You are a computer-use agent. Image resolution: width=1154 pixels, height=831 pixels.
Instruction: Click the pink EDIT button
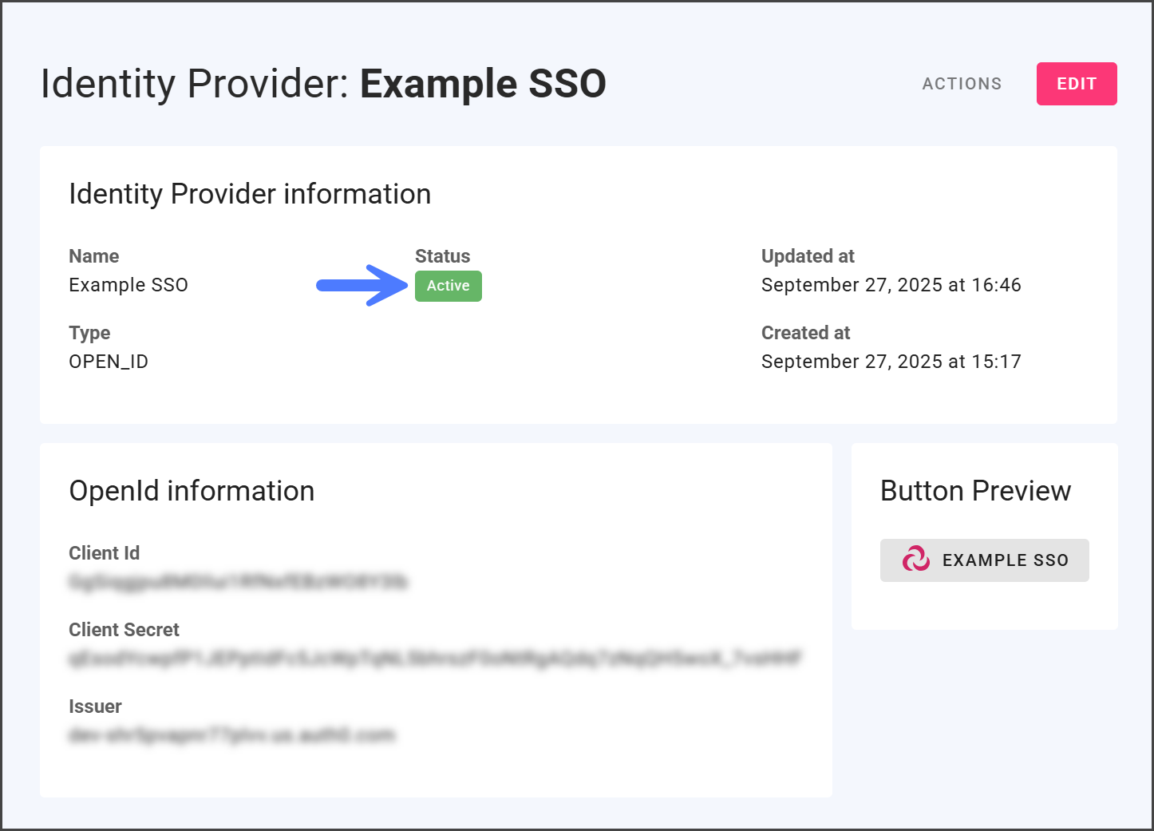(1076, 84)
